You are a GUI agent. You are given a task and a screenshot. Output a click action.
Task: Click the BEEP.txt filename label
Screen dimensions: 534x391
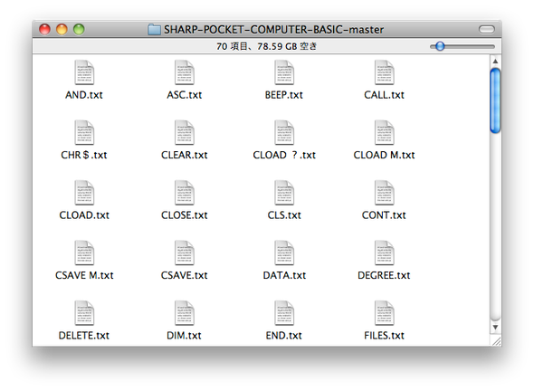coord(284,95)
